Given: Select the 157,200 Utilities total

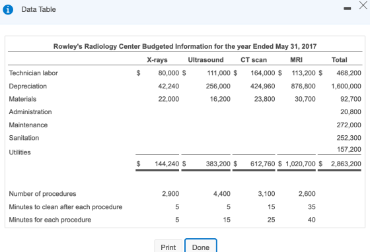Looking at the screenshot, I should coord(349,149).
